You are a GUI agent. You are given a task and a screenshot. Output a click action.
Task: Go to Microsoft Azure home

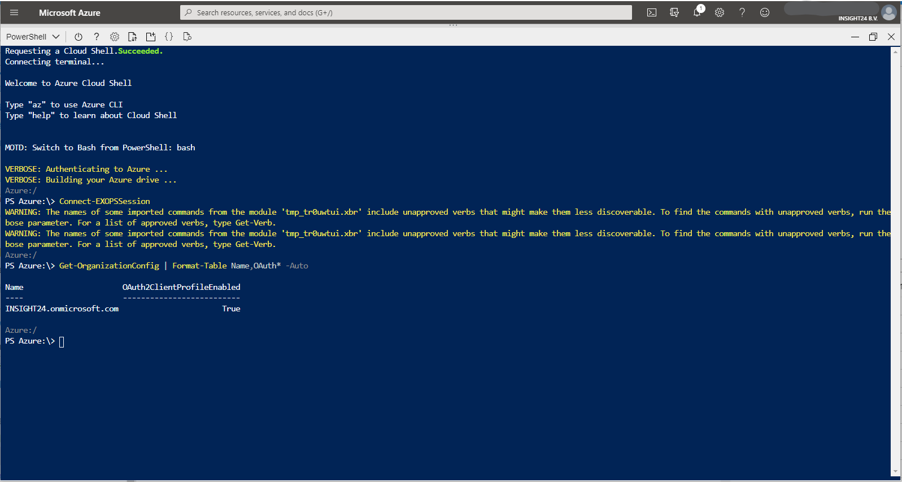tap(69, 12)
